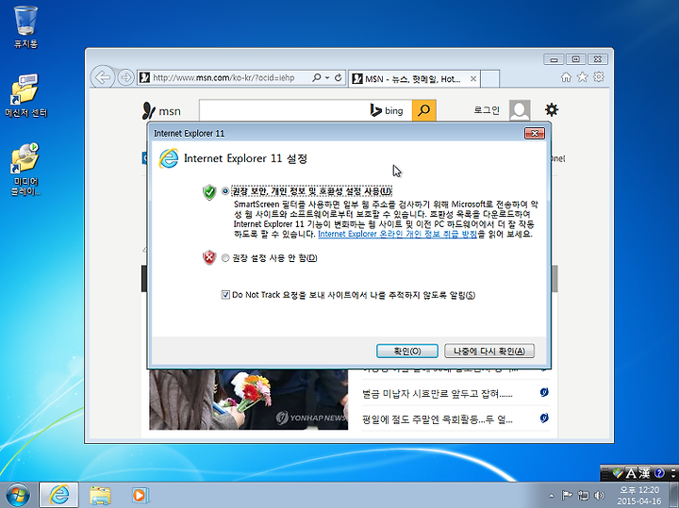Open the Media Player desktop shortcut

click(25, 170)
